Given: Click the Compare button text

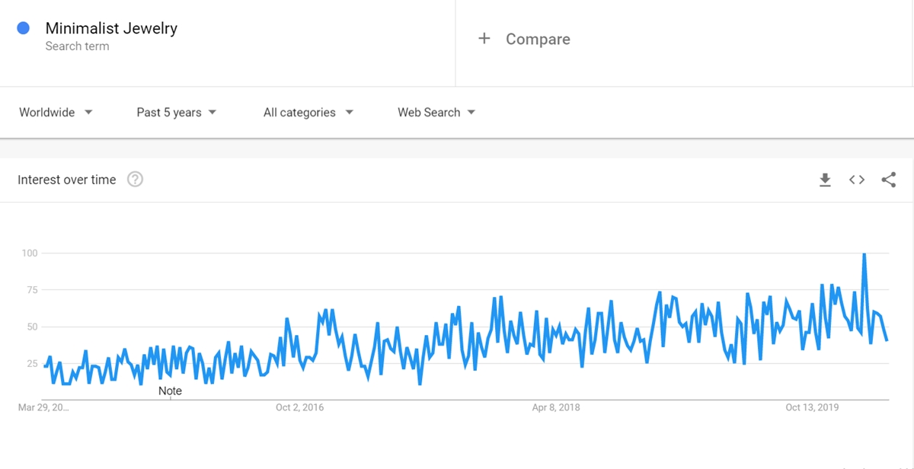Looking at the screenshot, I should [x=538, y=40].
